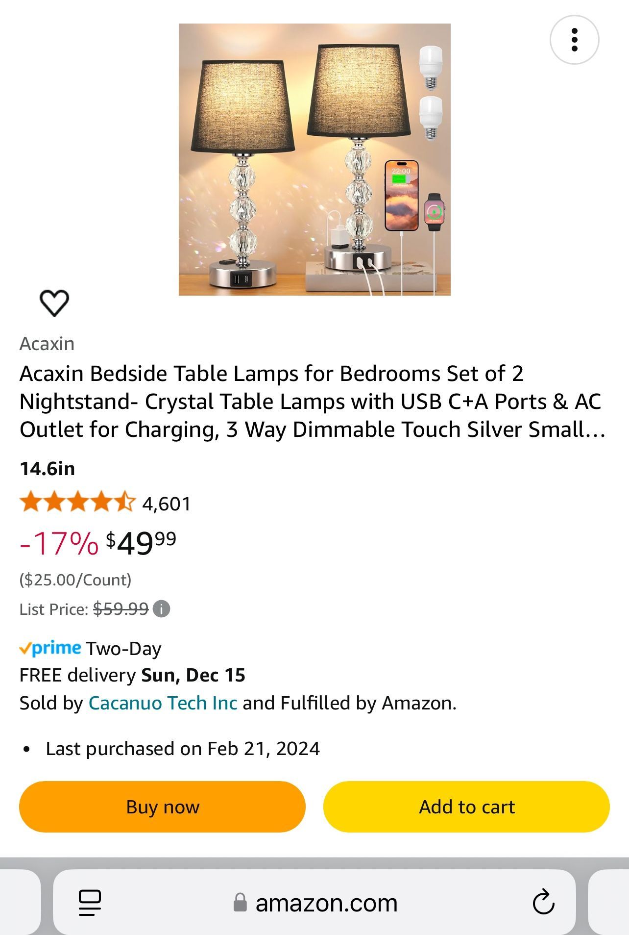Tap the amazon.com address field

pyautogui.click(x=326, y=903)
